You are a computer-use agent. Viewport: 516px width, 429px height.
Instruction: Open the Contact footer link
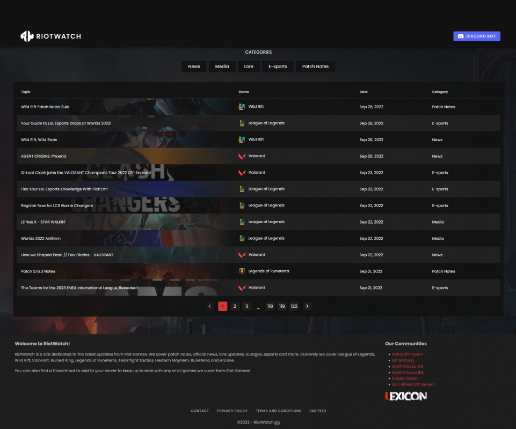tap(200, 411)
